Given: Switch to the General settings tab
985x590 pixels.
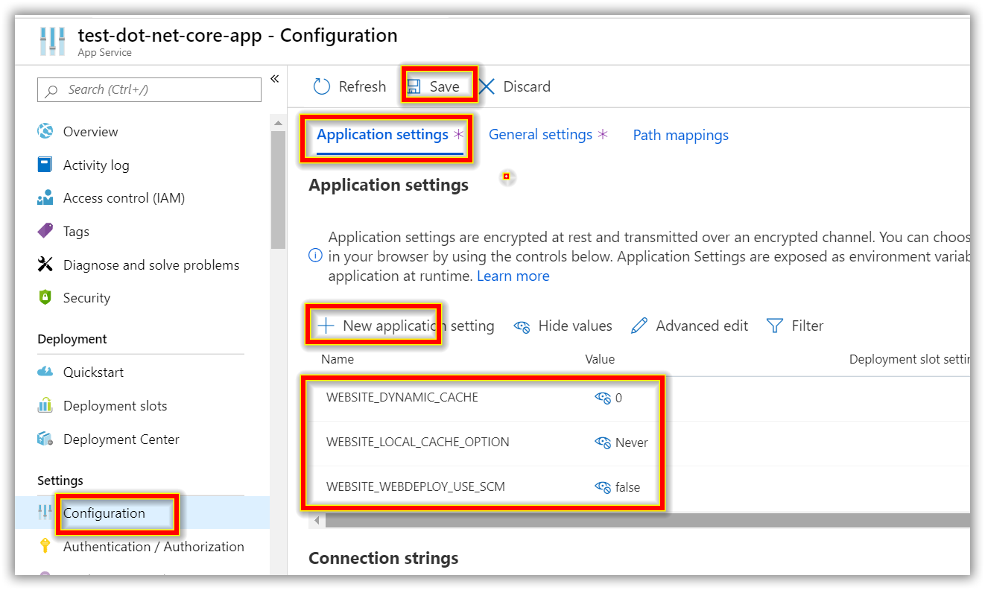Looking at the screenshot, I should 540,135.
